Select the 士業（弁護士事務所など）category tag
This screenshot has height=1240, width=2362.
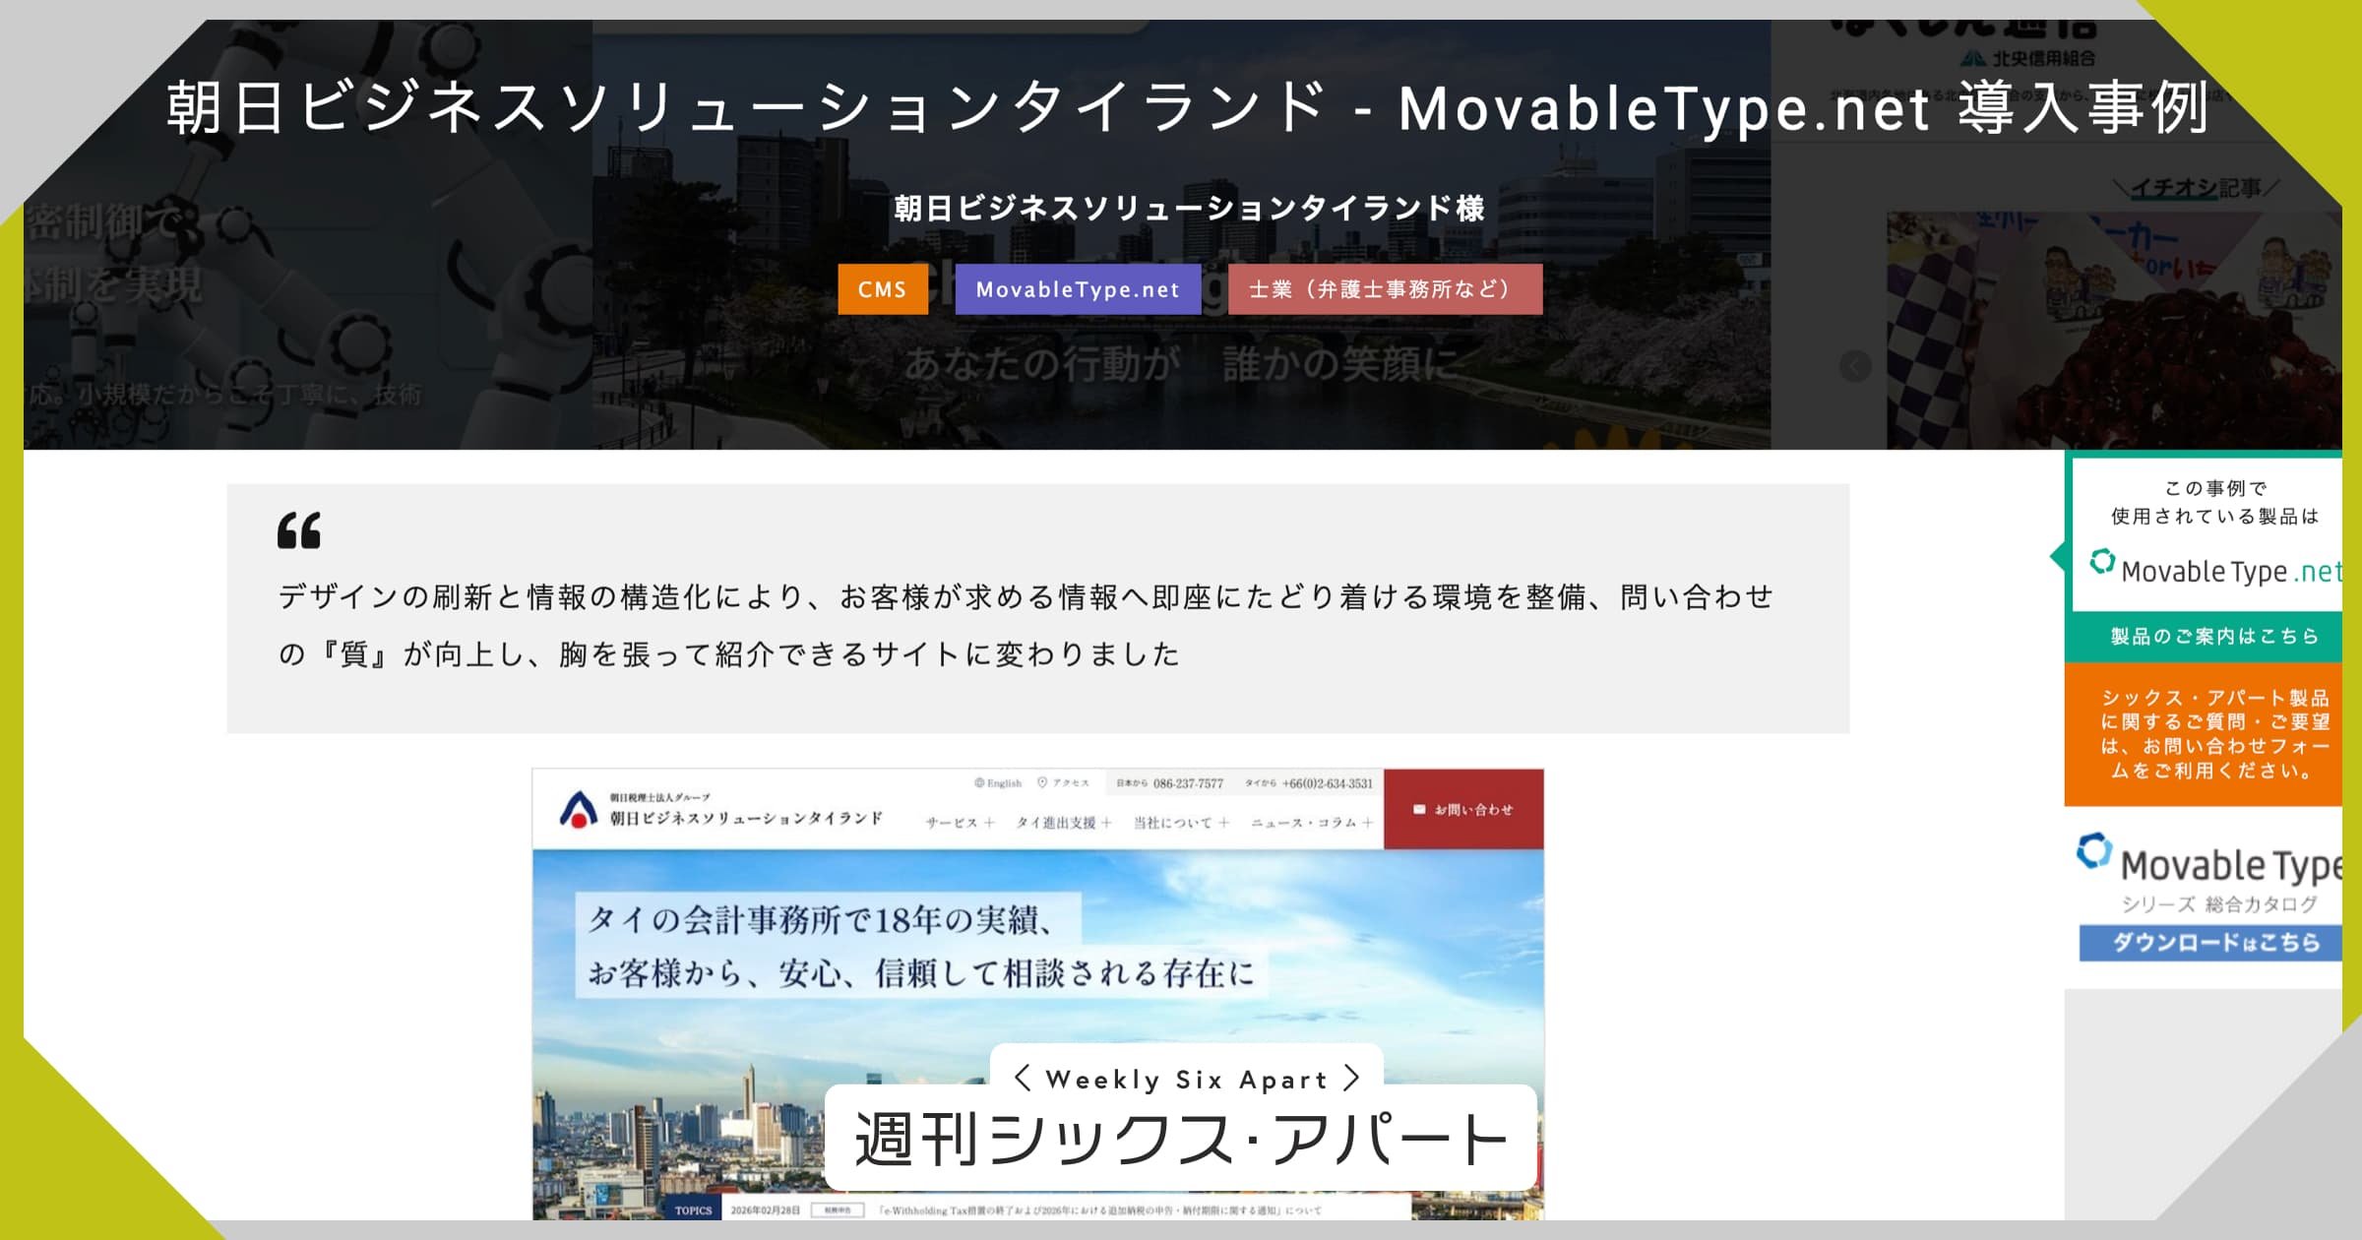click(x=1384, y=289)
